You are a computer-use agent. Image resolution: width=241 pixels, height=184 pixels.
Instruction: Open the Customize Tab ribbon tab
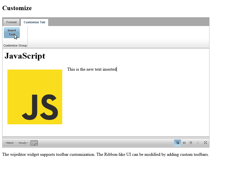(34, 22)
